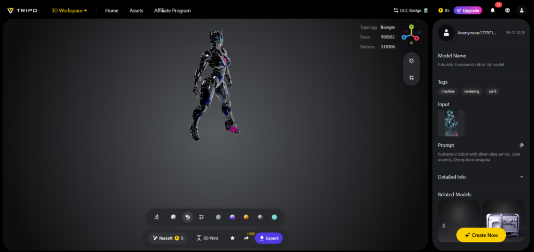Click the anonymous author avatar
The image size is (534, 252).
446,33
